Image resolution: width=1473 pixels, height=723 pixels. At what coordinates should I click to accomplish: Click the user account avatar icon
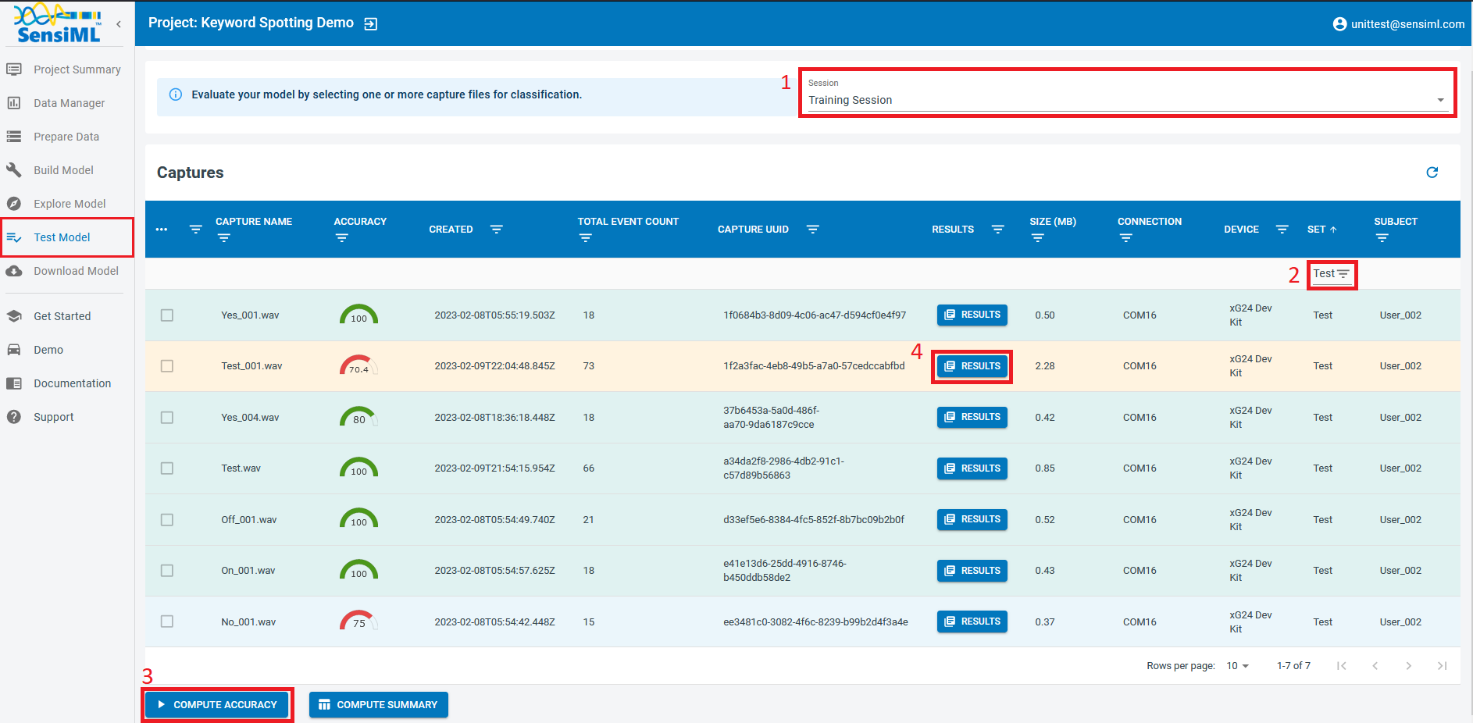point(1339,24)
